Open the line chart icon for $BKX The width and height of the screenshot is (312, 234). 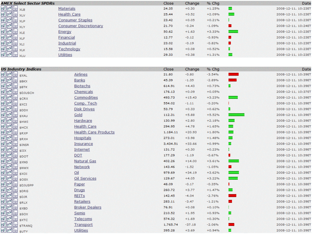[x=9, y=80]
